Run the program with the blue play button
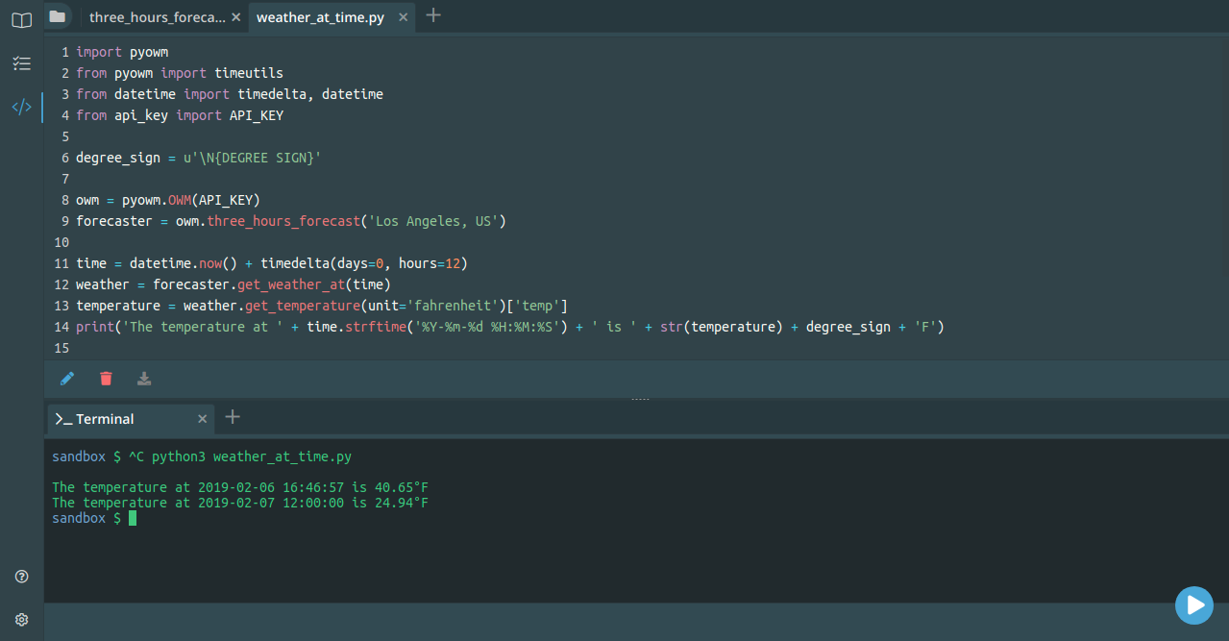1229x641 pixels. coord(1193,605)
